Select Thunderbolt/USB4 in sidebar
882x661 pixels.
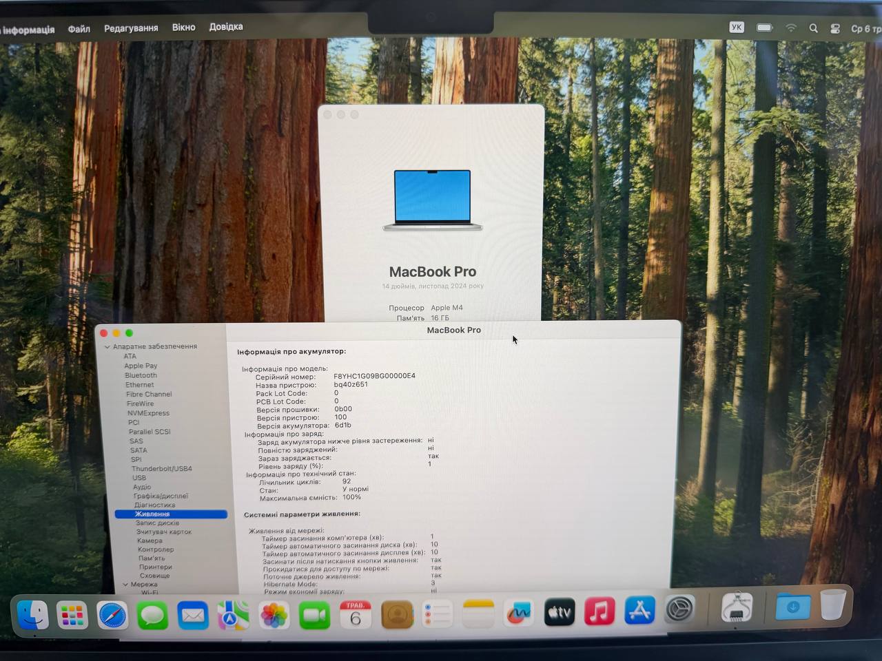pyautogui.click(x=162, y=469)
